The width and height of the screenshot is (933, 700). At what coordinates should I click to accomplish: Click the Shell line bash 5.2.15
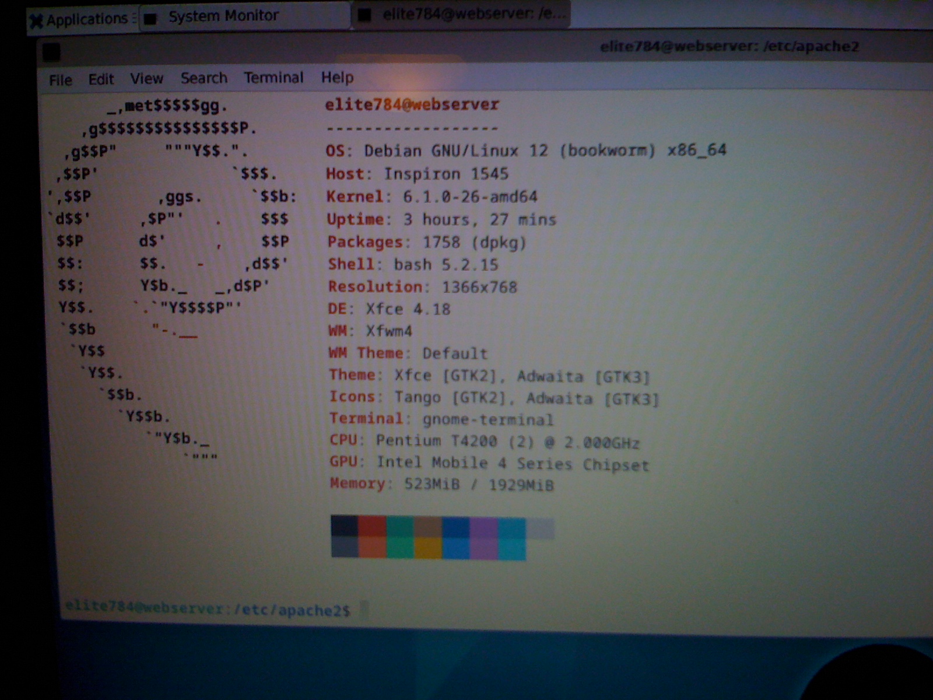tap(413, 264)
